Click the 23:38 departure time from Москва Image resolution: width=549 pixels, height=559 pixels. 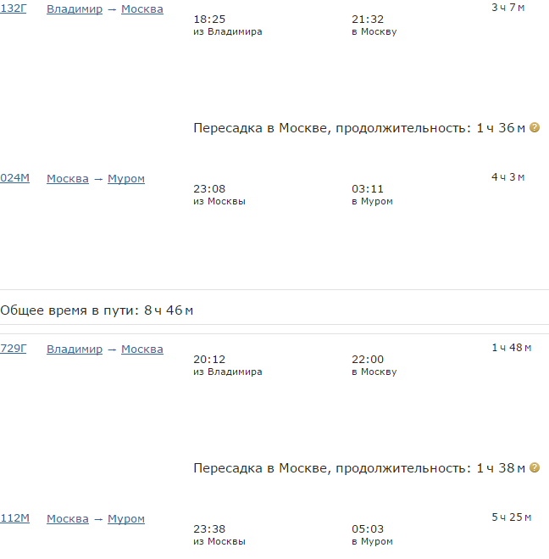point(209,528)
